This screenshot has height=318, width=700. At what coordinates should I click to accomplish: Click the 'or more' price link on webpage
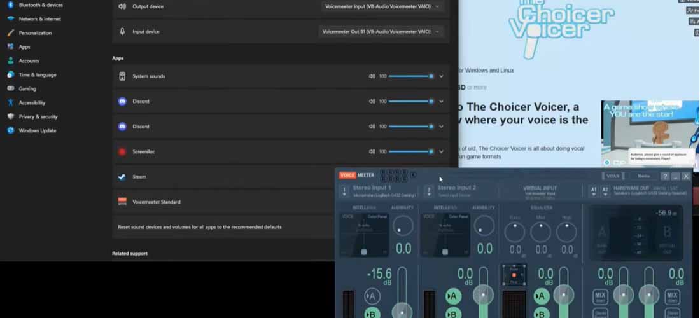pyautogui.click(x=477, y=87)
